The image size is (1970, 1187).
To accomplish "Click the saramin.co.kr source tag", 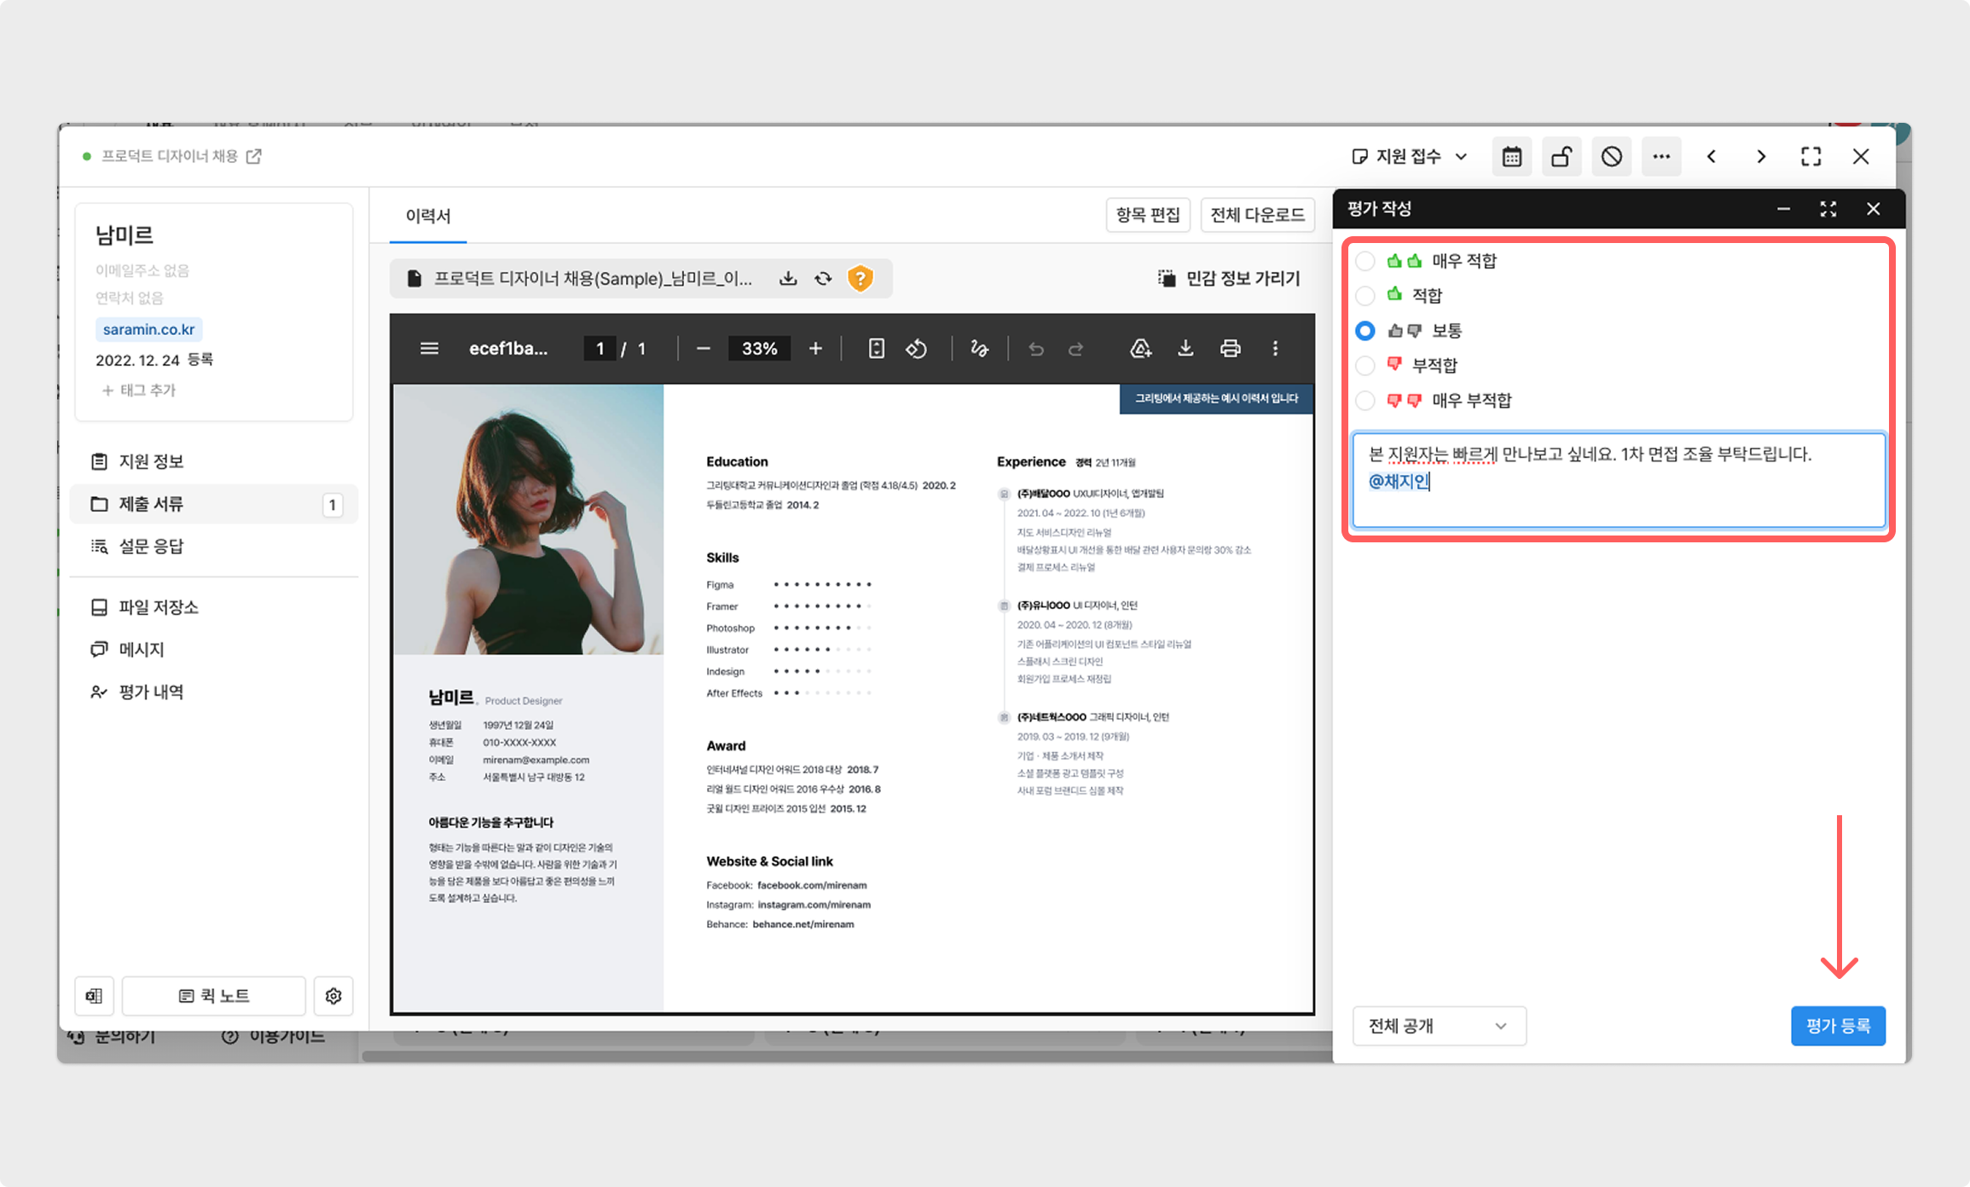I will [148, 329].
